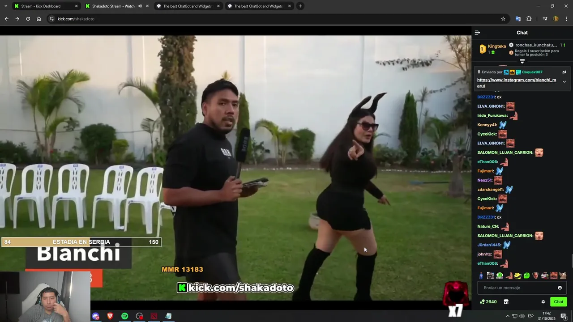View site information icon in address bar

[x=51, y=19]
